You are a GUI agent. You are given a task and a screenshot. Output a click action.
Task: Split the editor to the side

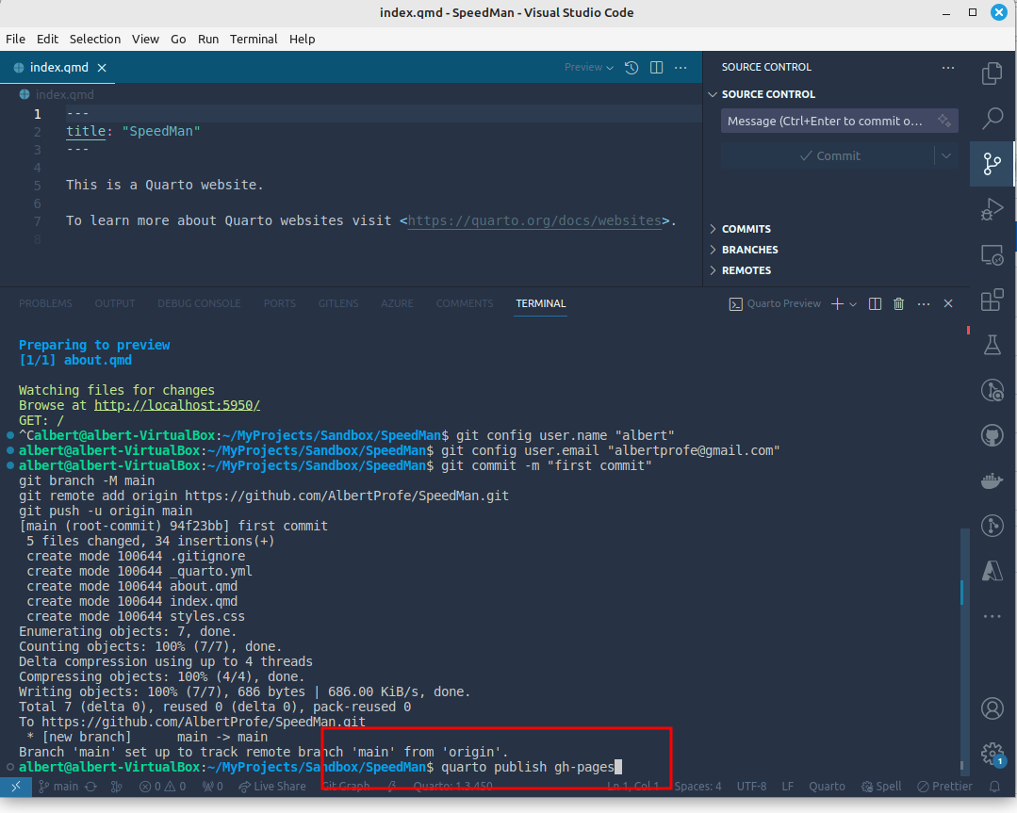pos(656,68)
